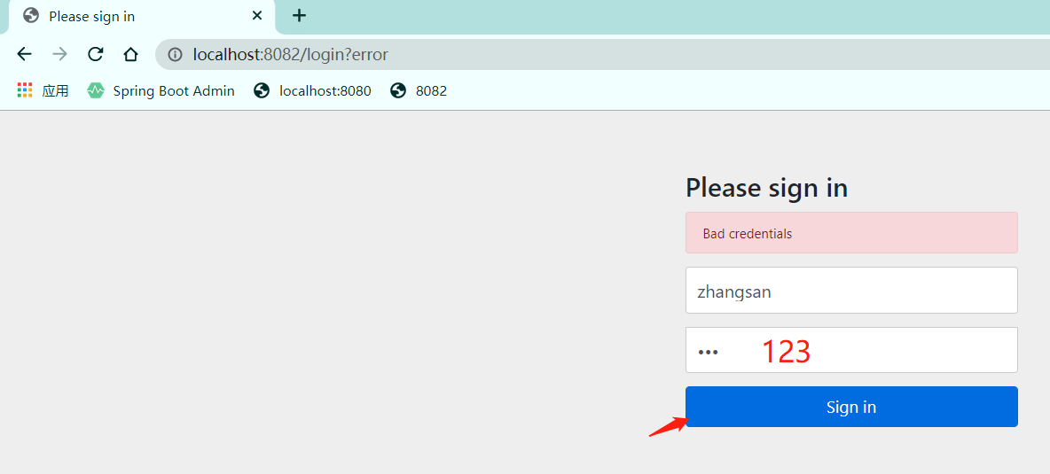Screen dimensions: 1050x474
Task: Click the 'Please sign in' heading
Action: pos(767,188)
